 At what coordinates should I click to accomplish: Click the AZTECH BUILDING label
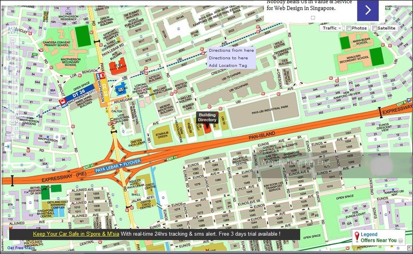pos(154,77)
